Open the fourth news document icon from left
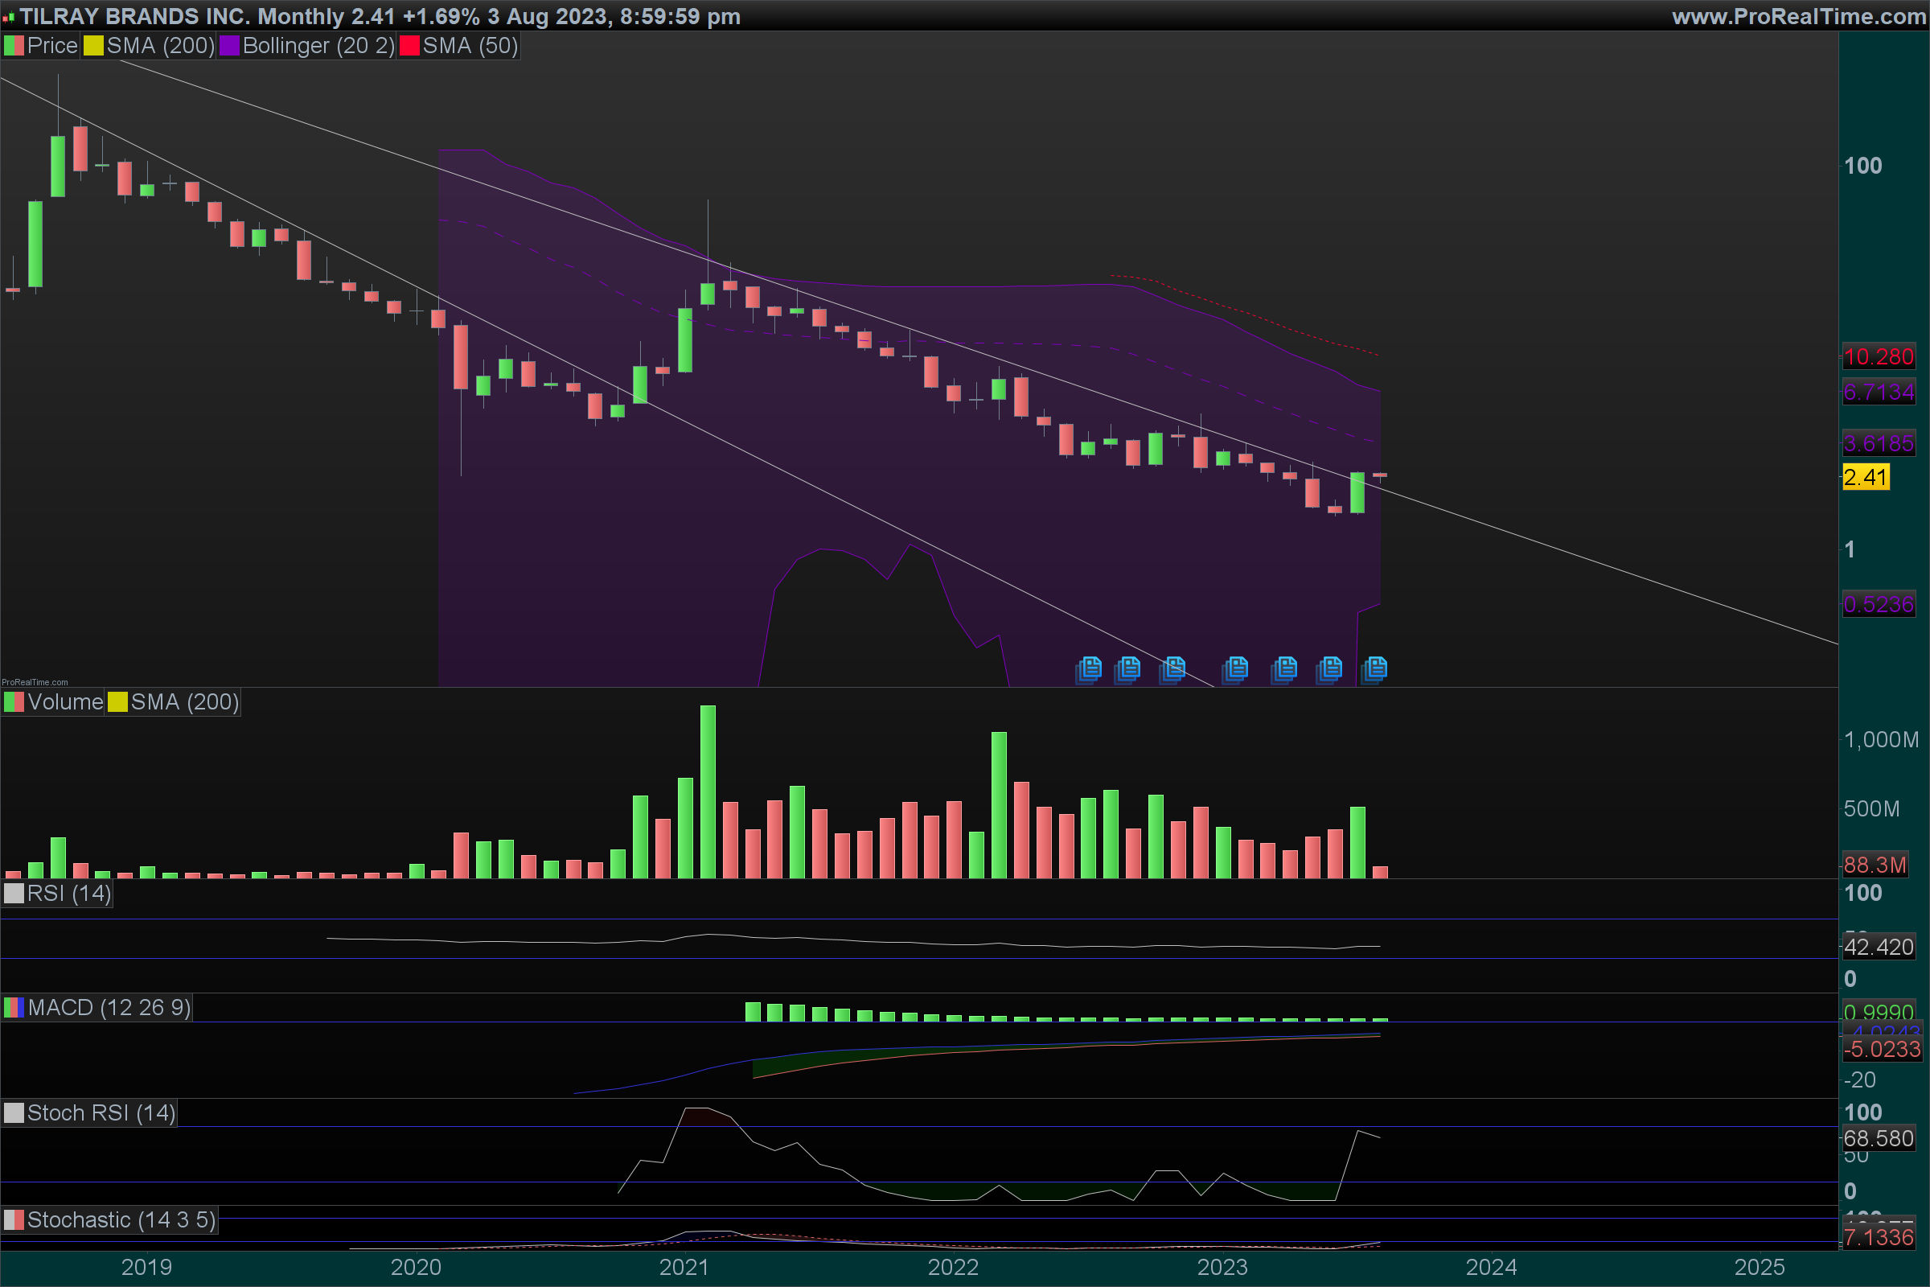 point(1236,669)
